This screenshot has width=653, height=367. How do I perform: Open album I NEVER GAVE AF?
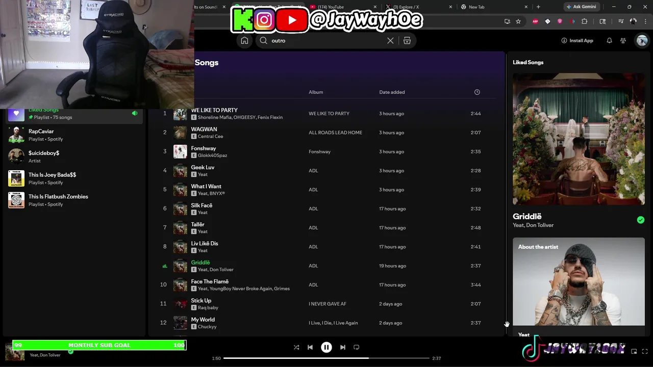click(328, 304)
